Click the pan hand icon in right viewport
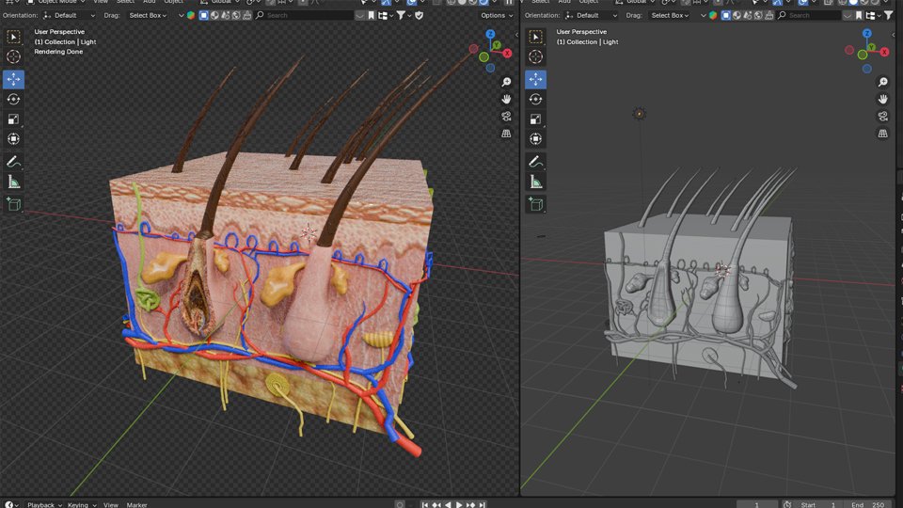903x508 pixels. coord(883,100)
